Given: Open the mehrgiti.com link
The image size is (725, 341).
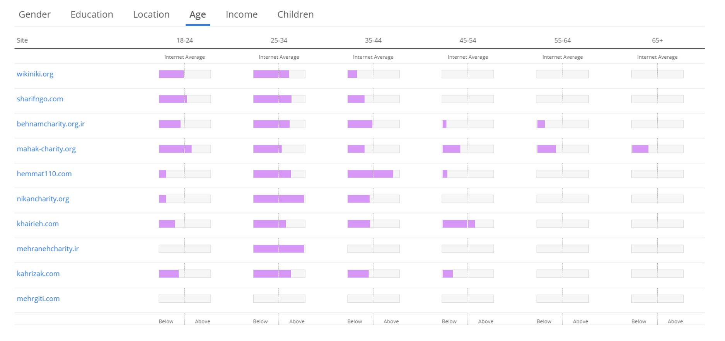Looking at the screenshot, I should click(x=38, y=298).
